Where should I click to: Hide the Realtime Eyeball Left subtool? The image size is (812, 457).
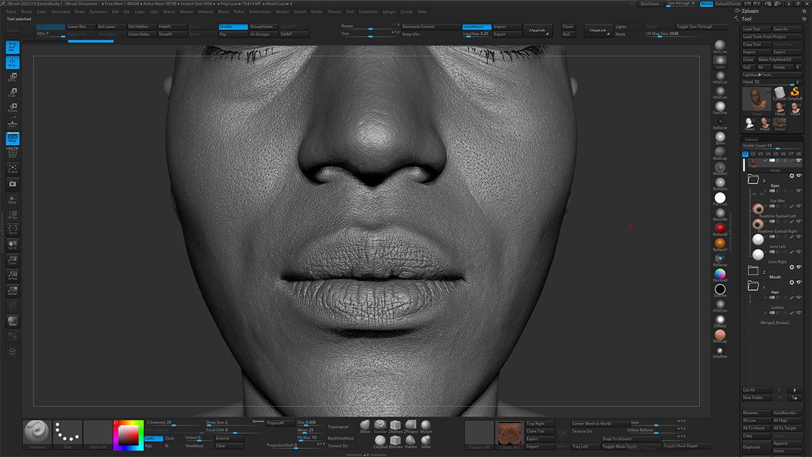pyautogui.click(x=800, y=206)
